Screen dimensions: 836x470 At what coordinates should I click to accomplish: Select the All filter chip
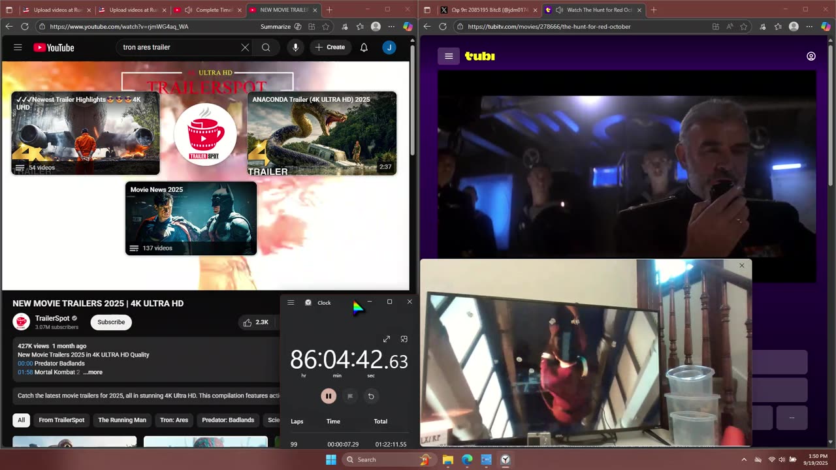point(22,420)
